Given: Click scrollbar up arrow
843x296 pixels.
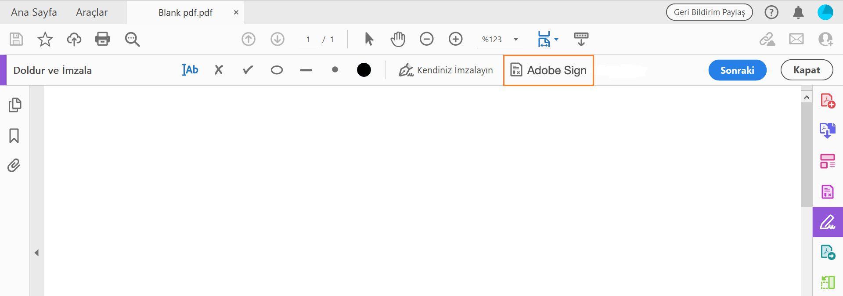Looking at the screenshot, I should pos(807,97).
